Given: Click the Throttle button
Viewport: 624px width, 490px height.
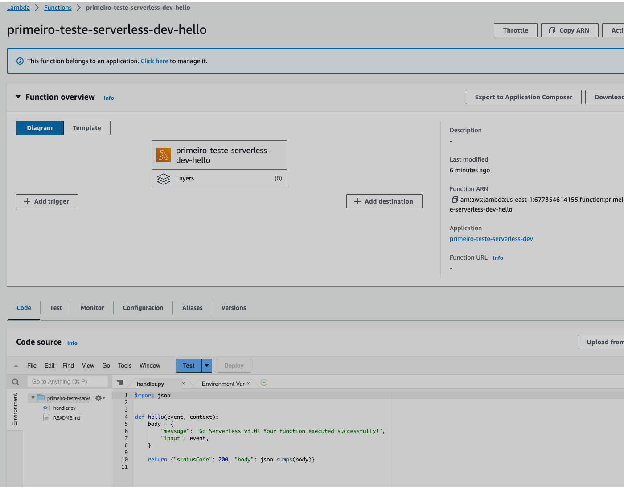Looking at the screenshot, I should point(515,30).
